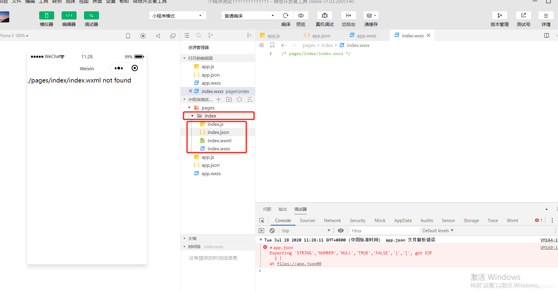Screen dimensions: 558x292
Task: Click the explorer list view icon
Action: pos(187,36)
